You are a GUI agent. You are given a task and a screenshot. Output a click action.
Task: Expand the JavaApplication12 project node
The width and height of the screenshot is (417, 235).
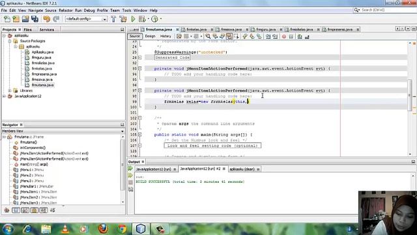pyautogui.click(x=4, y=96)
